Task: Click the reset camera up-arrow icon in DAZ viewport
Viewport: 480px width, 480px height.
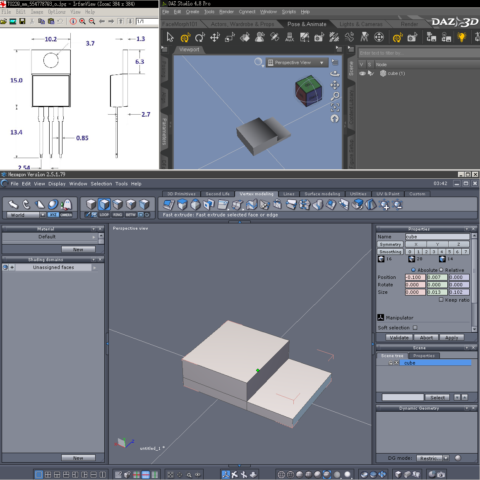Action: coord(335,118)
